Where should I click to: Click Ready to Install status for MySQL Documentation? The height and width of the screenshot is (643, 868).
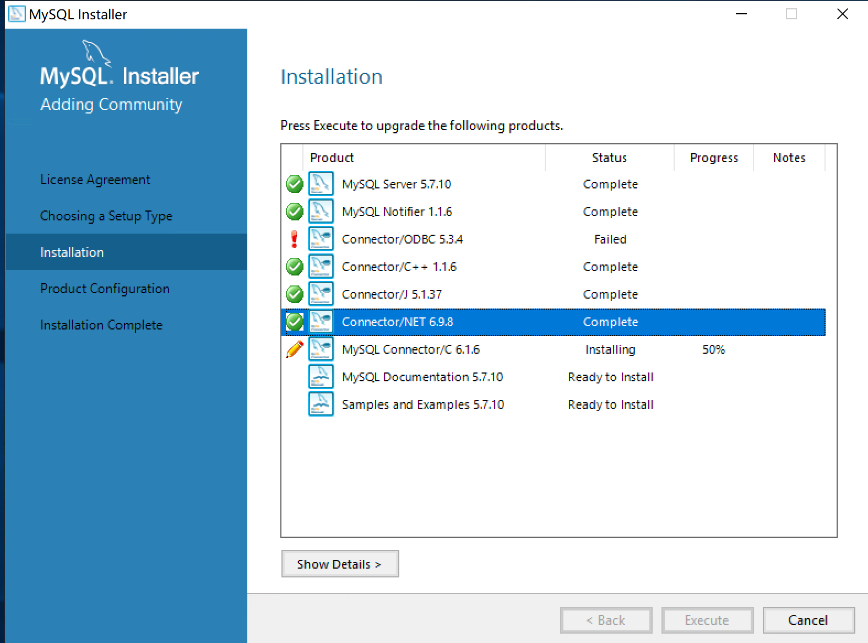click(x=611, y=377)
